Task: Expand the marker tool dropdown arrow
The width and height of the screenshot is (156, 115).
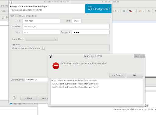Action: [x=144, y=11]
